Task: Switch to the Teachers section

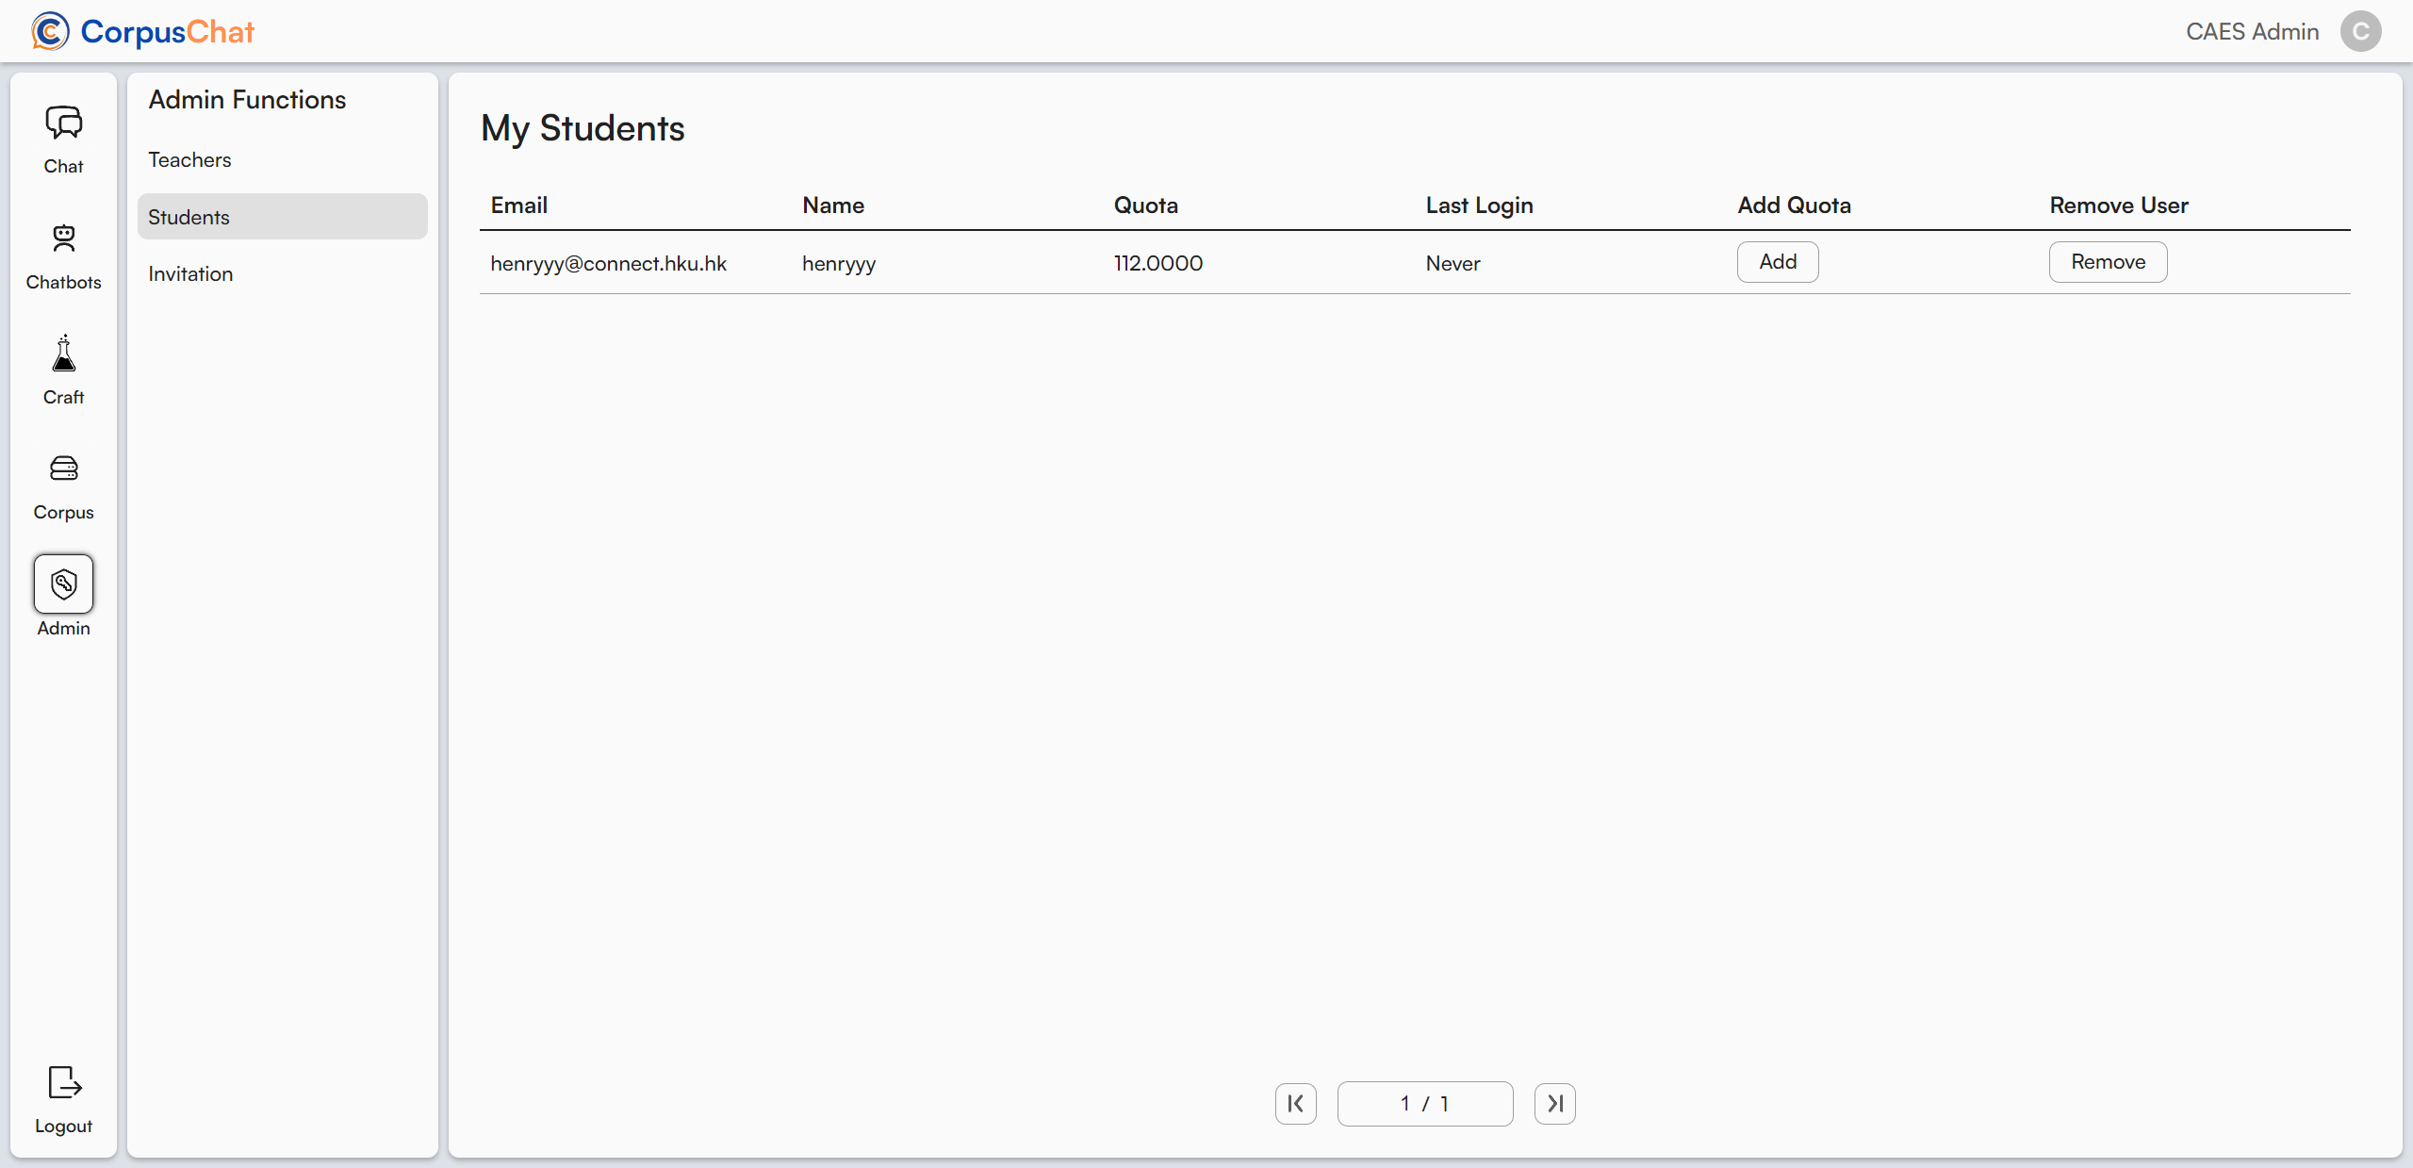Action: pyautogui.click(x=189, y=159)
